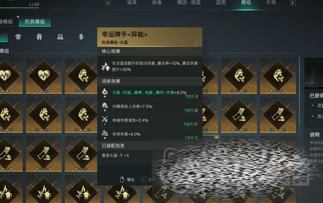Open the 道具 tab
Viewport: 323px width, 203px height.
(132, 2)
